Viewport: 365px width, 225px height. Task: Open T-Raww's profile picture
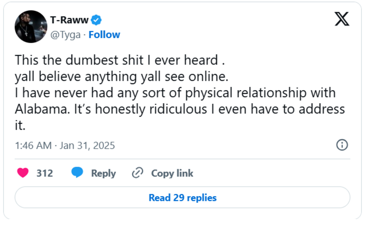coord(31,27)
